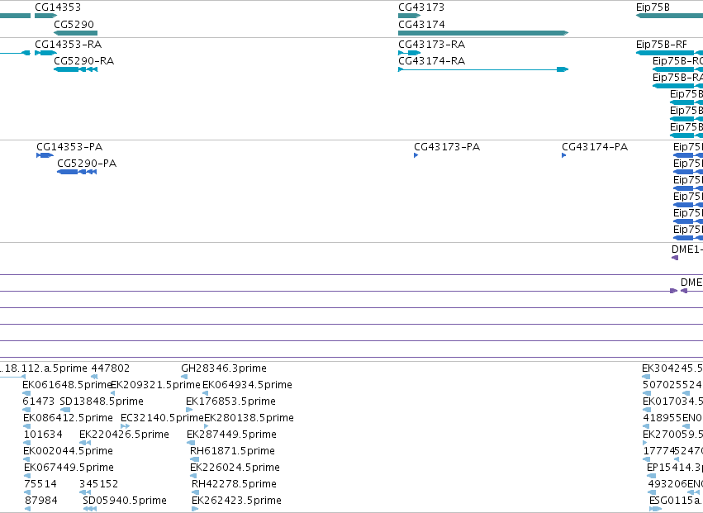Viewport: 703px width, 513px height.
Task: Click EST EK002044.5prime
Action: point(68,451)
